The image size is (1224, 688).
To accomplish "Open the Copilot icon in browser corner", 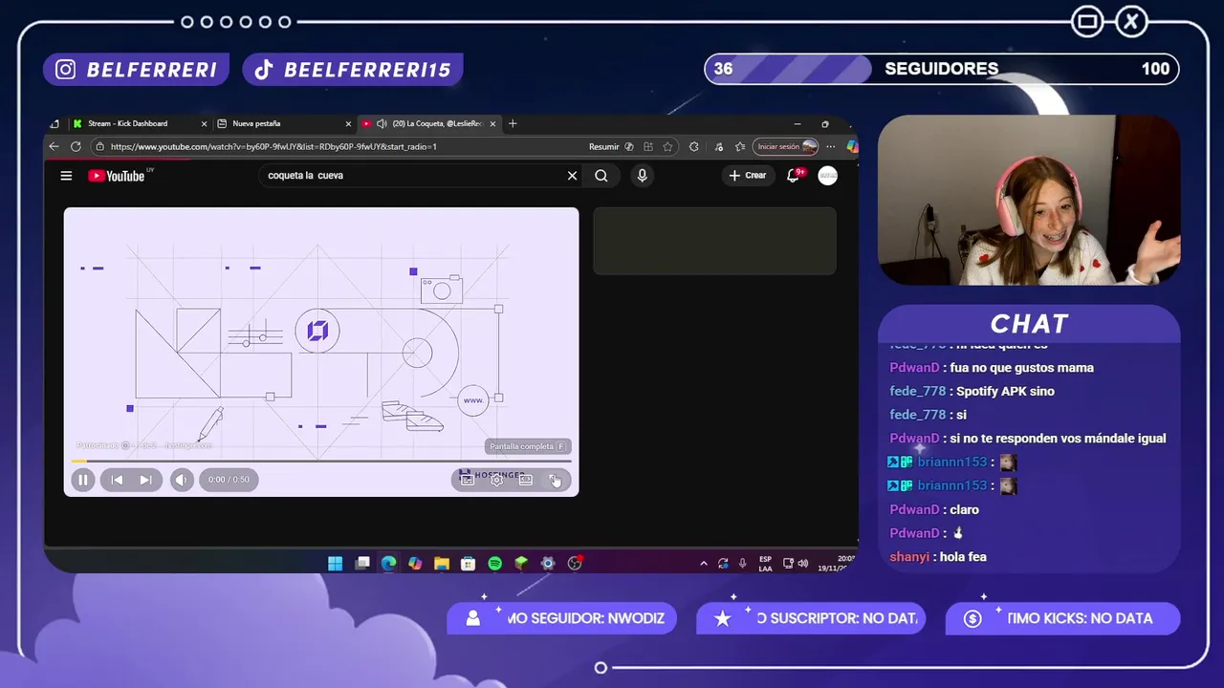I will coord(851,146).
